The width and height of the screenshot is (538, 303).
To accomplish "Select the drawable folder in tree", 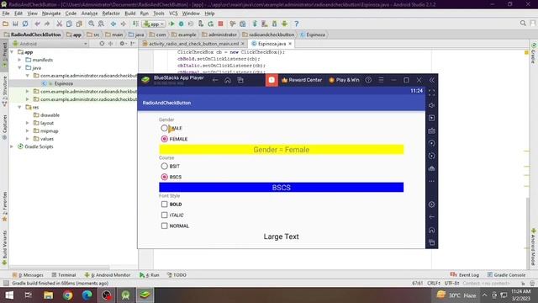I will pos(50,115).
